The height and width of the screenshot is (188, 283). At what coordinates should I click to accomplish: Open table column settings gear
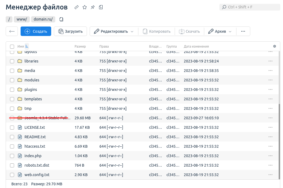pos(275,46)
